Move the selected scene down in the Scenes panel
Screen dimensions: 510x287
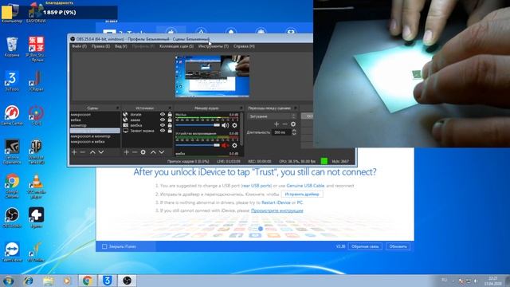pos(101,152)
